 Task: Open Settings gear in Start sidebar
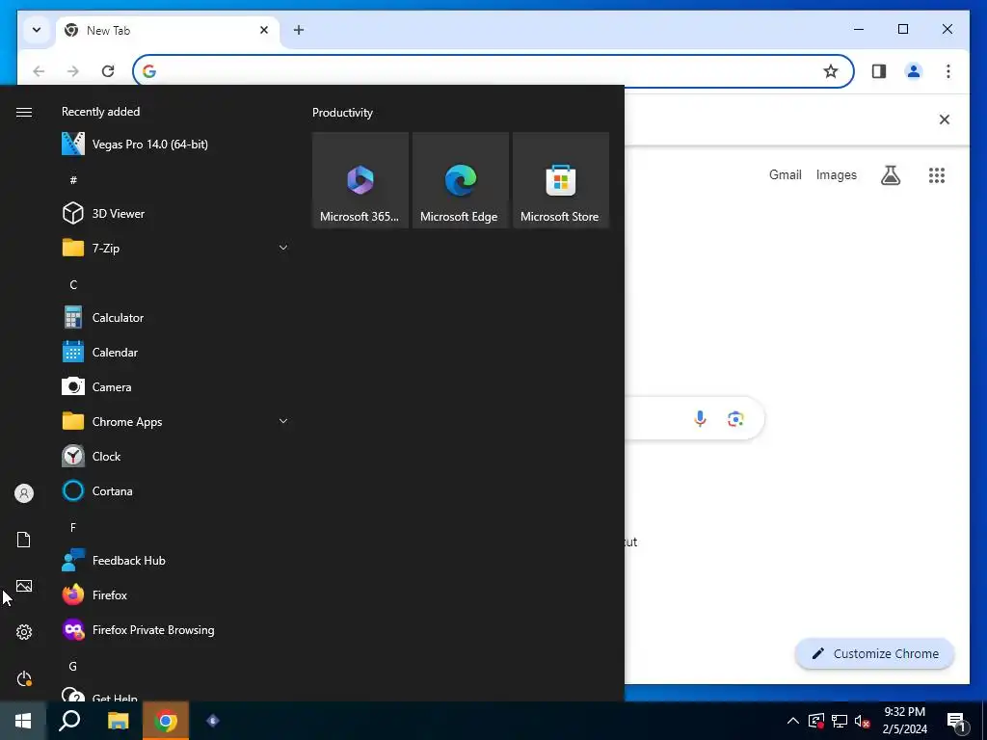(24, 632)
